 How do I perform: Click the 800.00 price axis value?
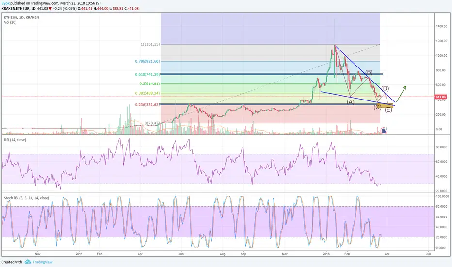441,70
